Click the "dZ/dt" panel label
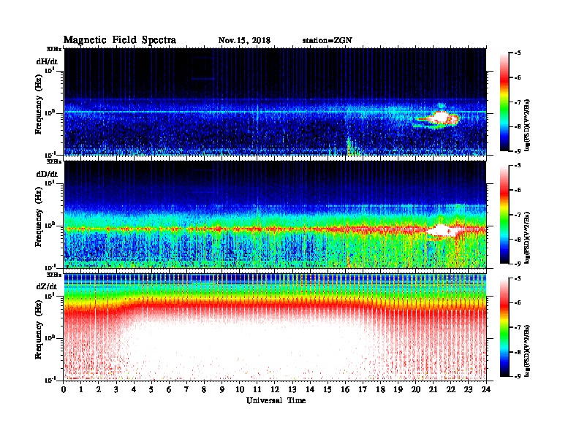 pyautogui.click(x=47, y=286)
